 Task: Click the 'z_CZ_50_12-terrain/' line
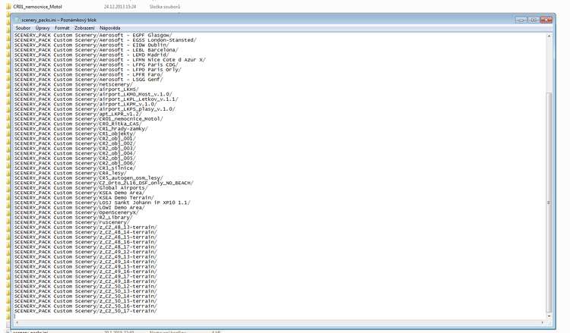[x=85, y=286]
